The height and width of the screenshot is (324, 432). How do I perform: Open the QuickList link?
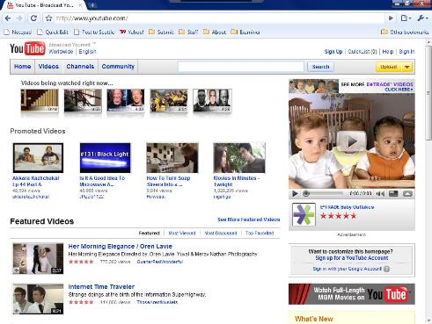(x=362, y=52)
